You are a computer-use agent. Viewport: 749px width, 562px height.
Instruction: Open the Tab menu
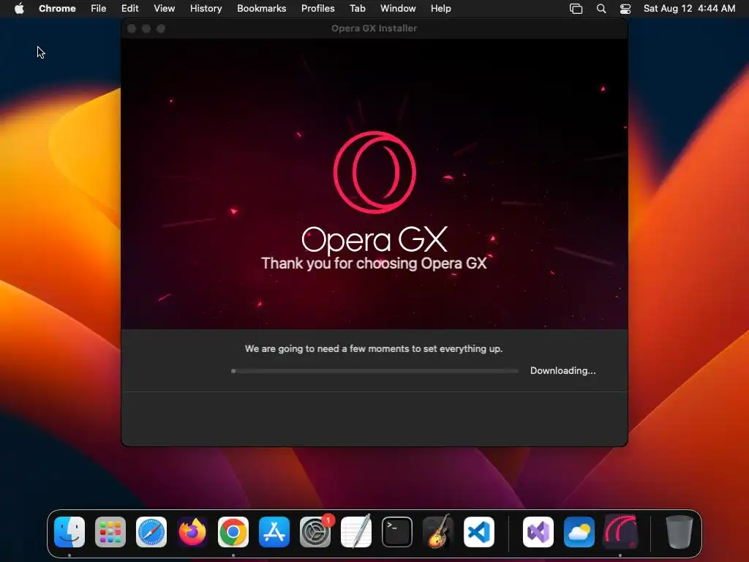point(357,9)
